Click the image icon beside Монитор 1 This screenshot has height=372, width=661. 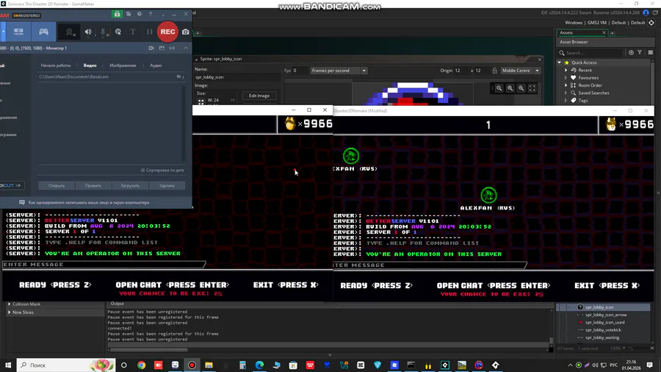point(162,48)
